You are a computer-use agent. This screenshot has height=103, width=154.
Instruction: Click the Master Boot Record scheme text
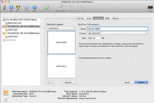[87, 98]
